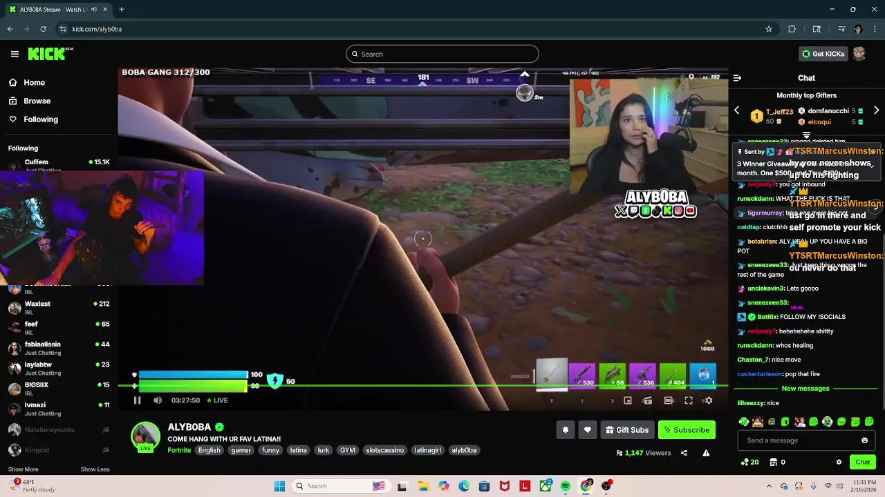Pause the live stream
Image resolution: width=885 pixels, height=497 pixels.
point(137,400)
